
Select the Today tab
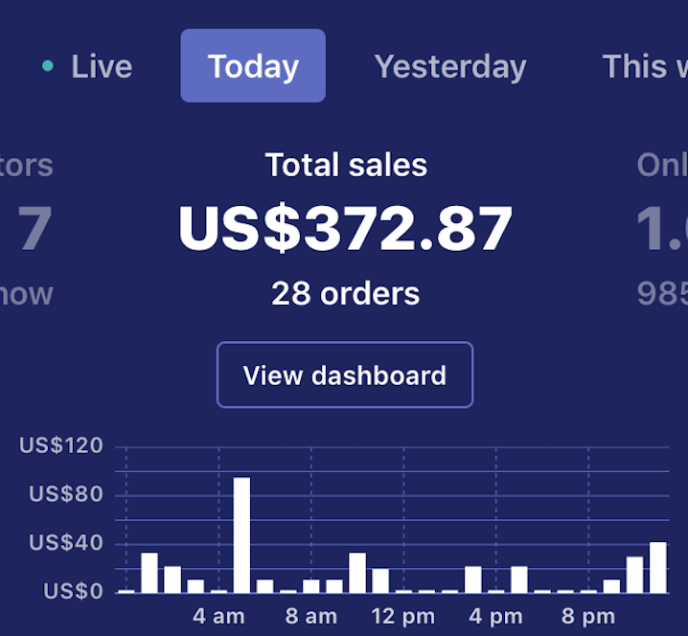[x=253, y=66]
